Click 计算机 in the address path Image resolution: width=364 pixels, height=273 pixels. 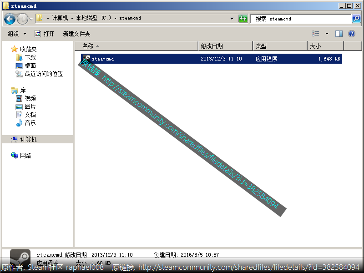60,18
